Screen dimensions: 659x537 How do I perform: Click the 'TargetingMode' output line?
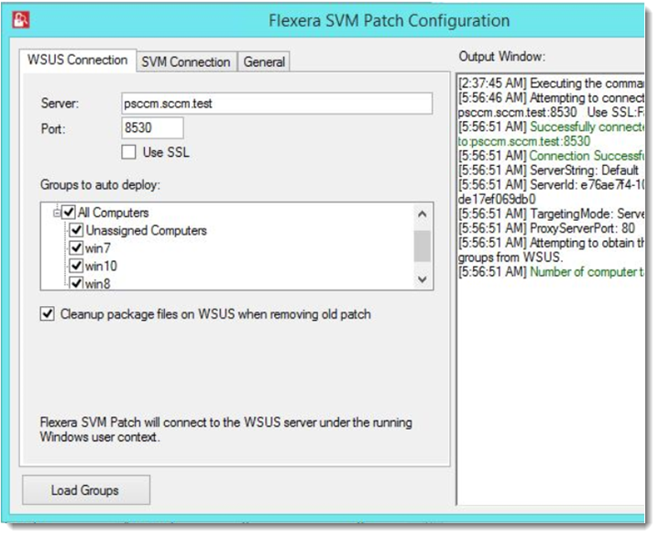[551, 214]
